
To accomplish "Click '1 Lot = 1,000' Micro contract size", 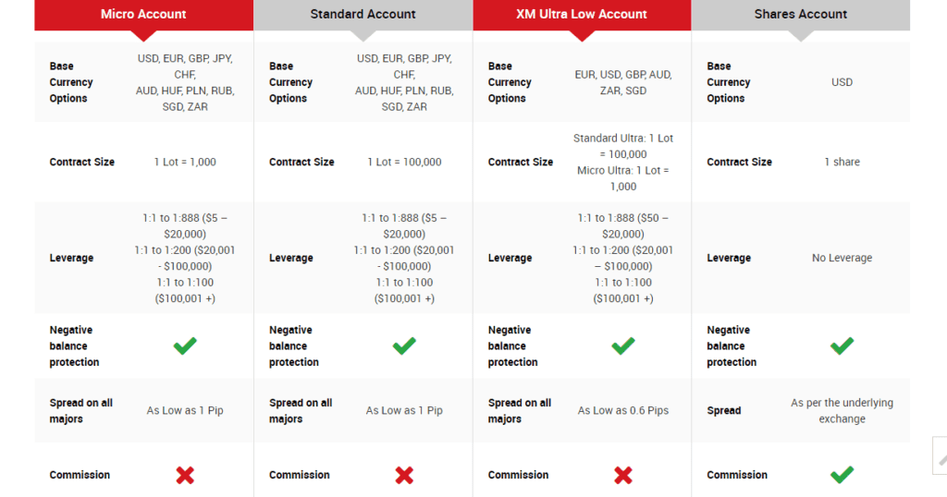I will 185,162.
